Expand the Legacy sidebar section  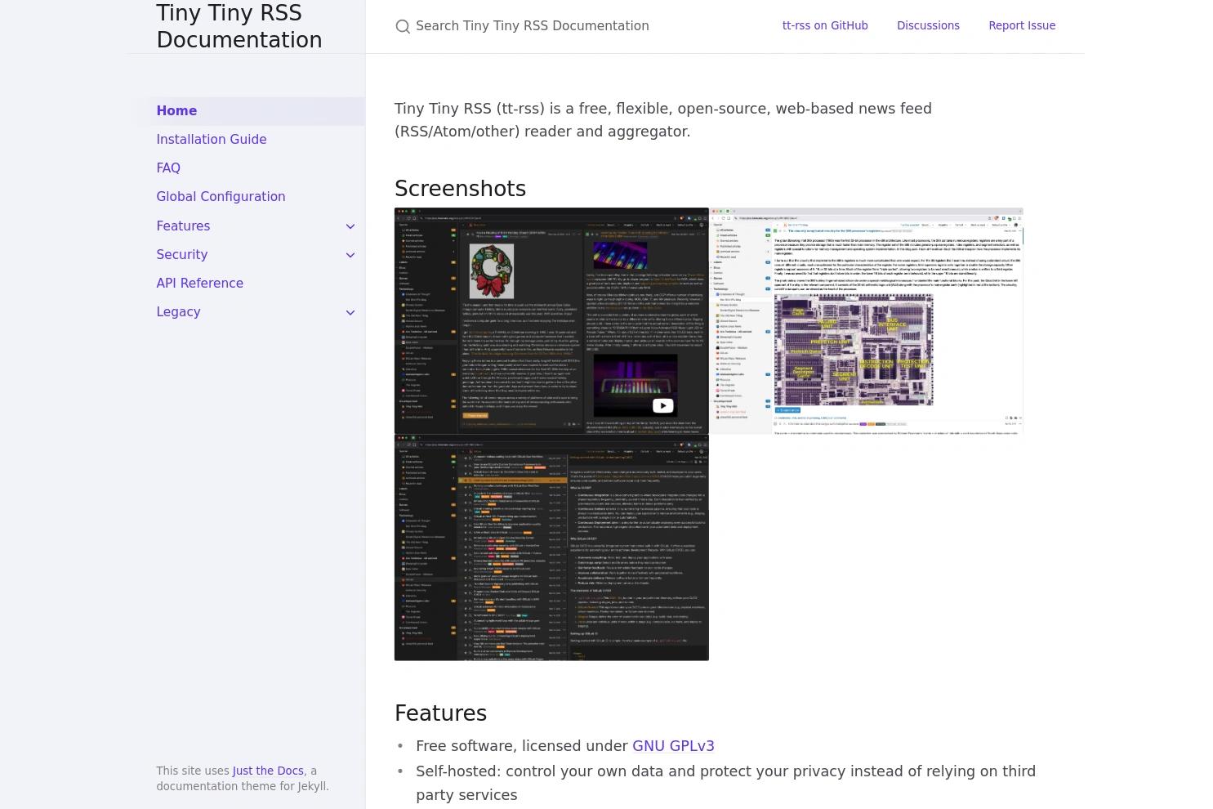tap(350, 312)
